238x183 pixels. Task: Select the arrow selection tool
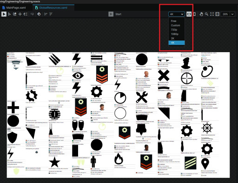point(4,14)
